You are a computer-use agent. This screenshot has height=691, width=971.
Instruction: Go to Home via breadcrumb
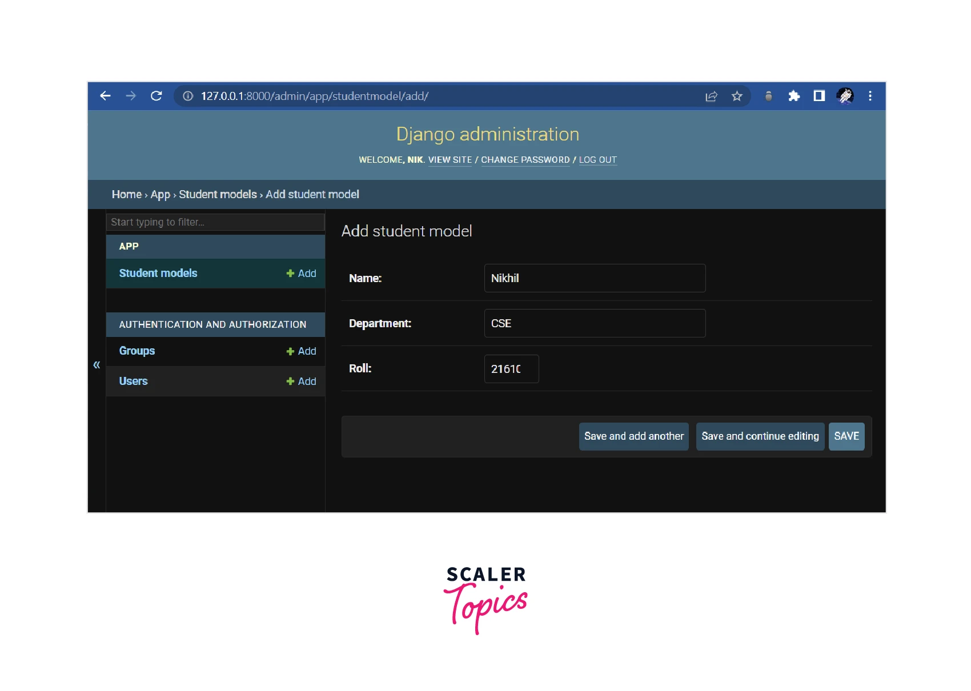(x=126, y=194)
